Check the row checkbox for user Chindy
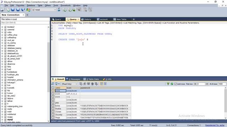Screen dimensions: 227x127 pyautogui.click(x=53, y=115)
